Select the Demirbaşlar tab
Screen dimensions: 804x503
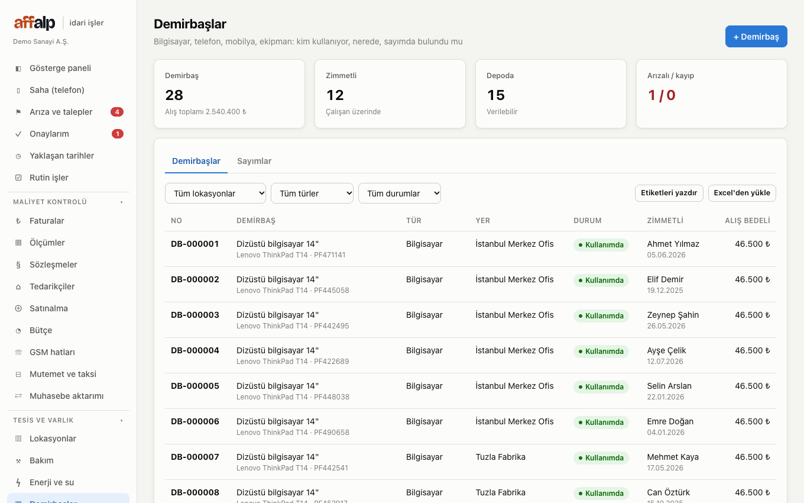(196, 161)
